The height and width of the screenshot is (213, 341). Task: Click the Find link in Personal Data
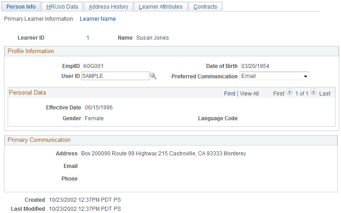coord(230,94)
